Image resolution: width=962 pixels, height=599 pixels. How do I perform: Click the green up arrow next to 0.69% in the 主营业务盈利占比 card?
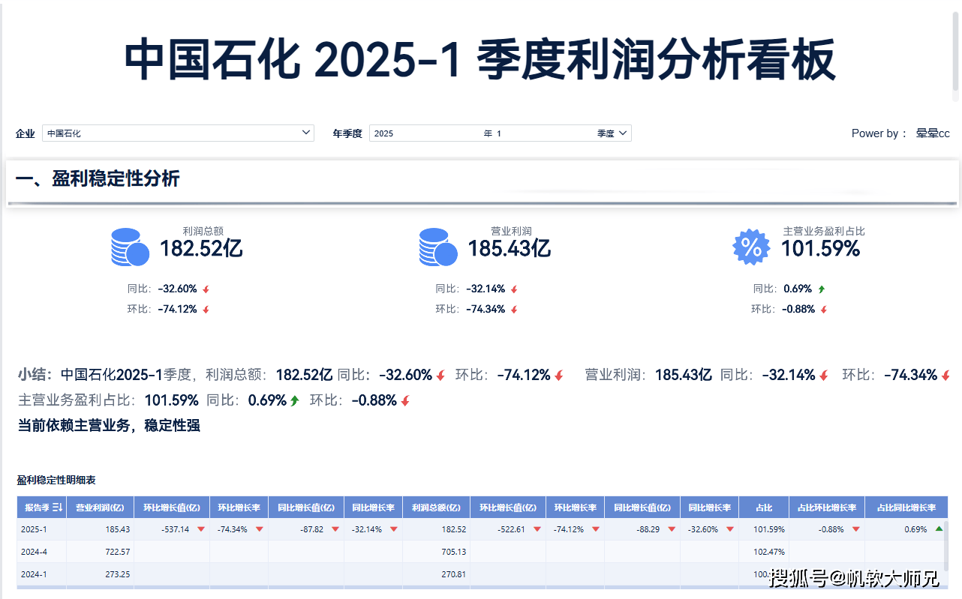(x=822, y=289)
